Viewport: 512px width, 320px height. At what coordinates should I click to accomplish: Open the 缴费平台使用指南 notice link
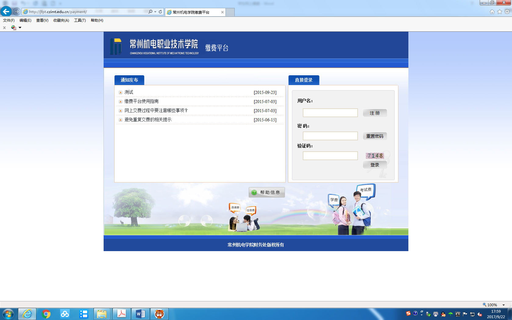pos(141,101)
